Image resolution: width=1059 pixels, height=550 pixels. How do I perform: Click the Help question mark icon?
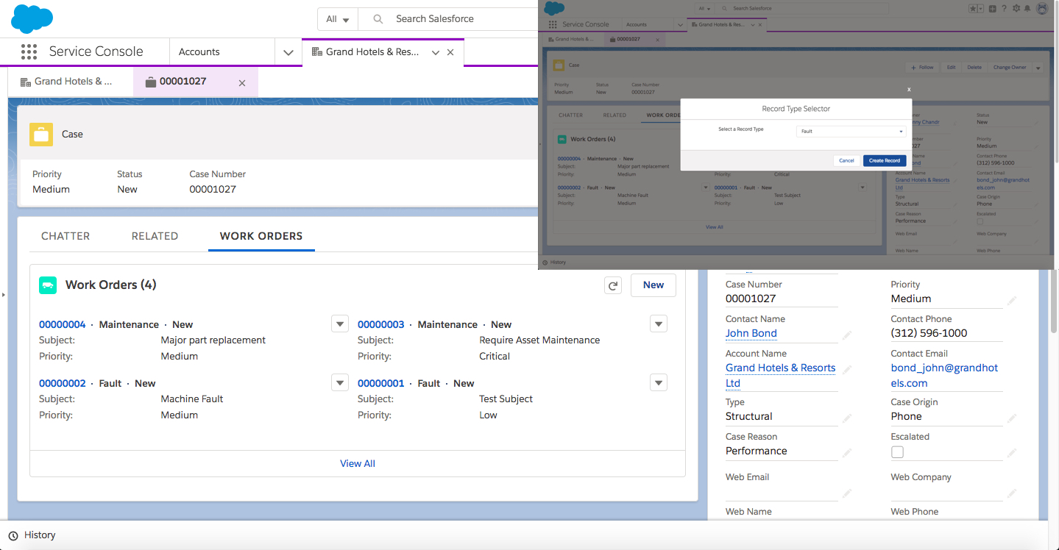1005,8
